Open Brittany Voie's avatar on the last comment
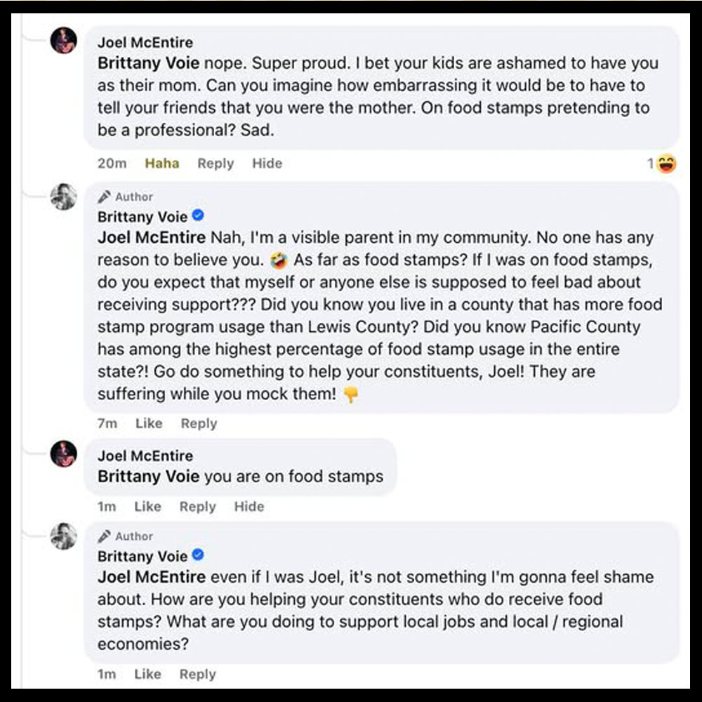702x702 pixels. (64, 536)
